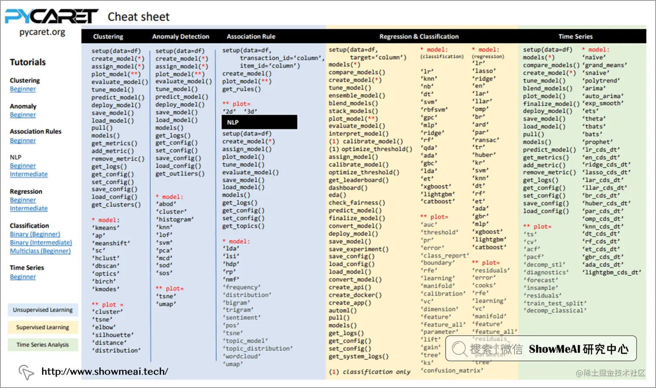Image resolution: width=656 pixels, height=388 pixels.
Task: Click the ensemble_model() function
Action: pos(357,96)
